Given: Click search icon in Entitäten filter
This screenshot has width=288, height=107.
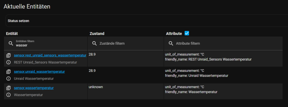Looking at the screenshot, I should click(x=11, y=43).
